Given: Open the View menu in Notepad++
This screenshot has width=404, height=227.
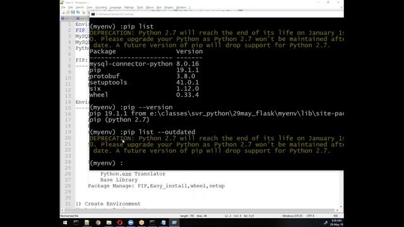Looking at the screenshot, I should coord(90,8).
